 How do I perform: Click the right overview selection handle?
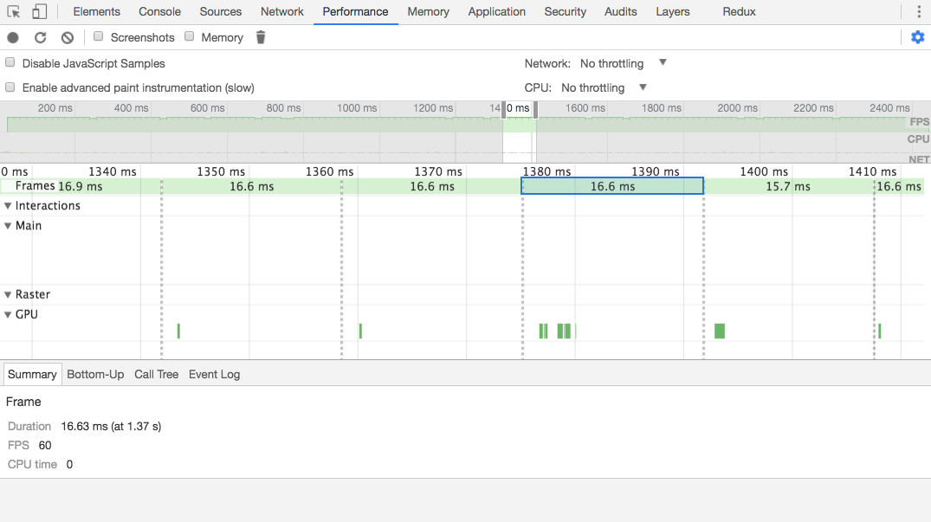(535, 110)
